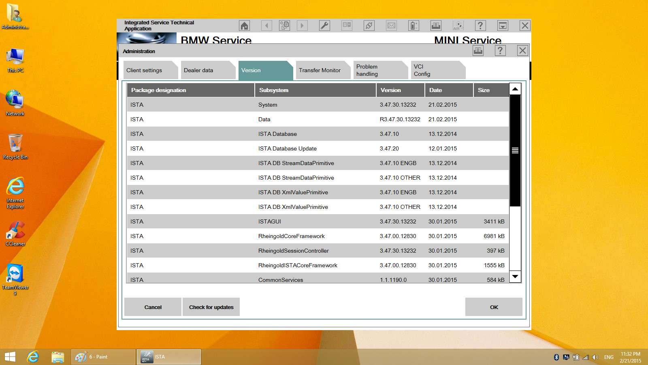This screenshot has height=365, width=648.
Task: Click the ENG language indicator
Action: (x=609, y=357)
